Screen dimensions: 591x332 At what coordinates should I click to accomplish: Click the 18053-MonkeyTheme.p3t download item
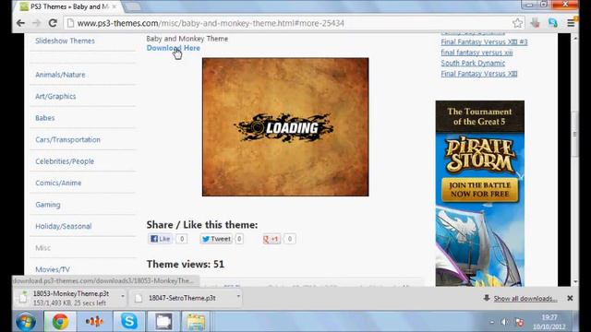pos(70,298)
